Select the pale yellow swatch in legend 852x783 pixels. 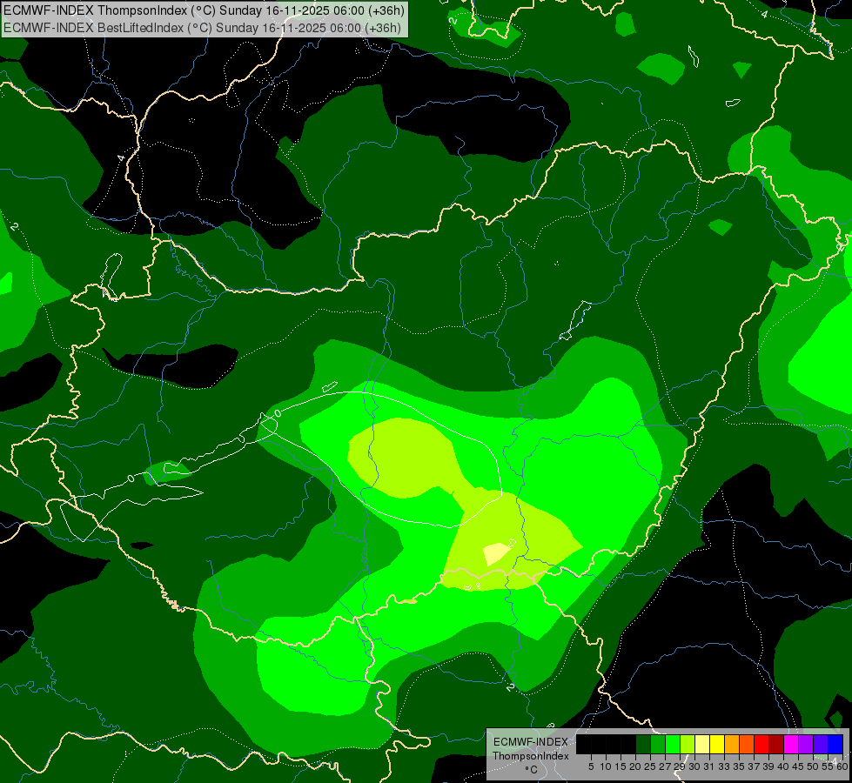click(x=702, y=744)
